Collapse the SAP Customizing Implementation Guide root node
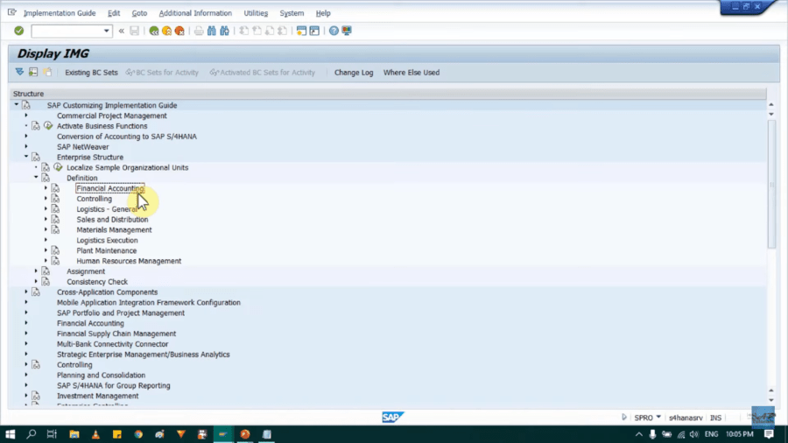Image resolution: width=788 pixels, height=443 pixels. pos(17,105)
